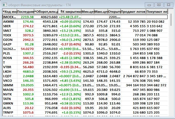Click change +13.2 (4.19%) for SMLT

70,31
